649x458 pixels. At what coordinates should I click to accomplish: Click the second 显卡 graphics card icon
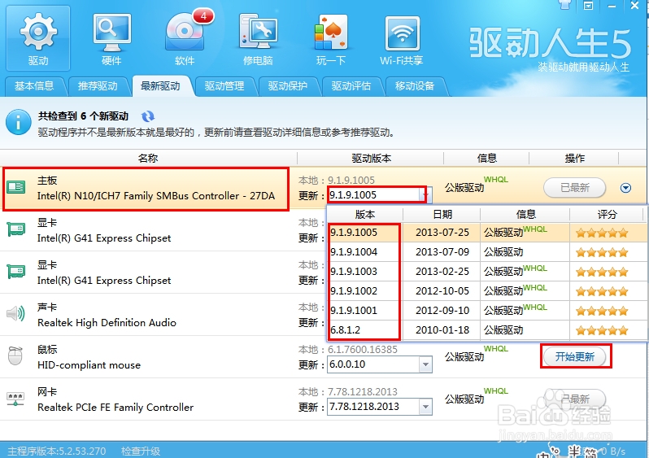pos(16,271)
